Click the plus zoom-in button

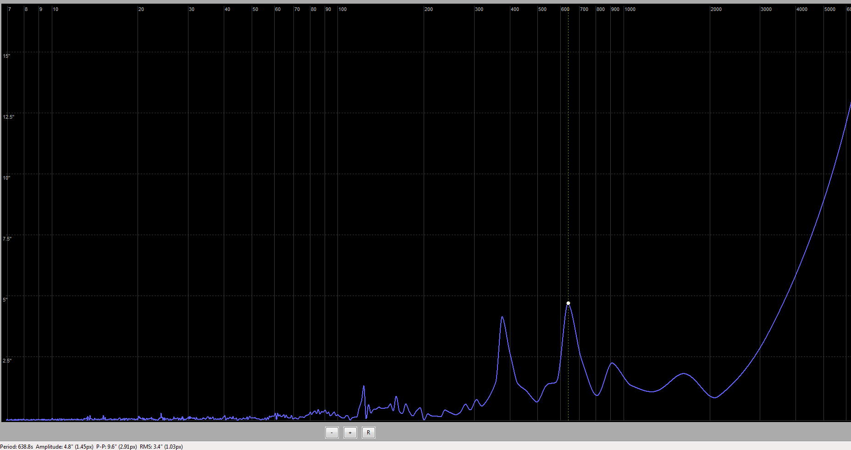click(350, 433)
